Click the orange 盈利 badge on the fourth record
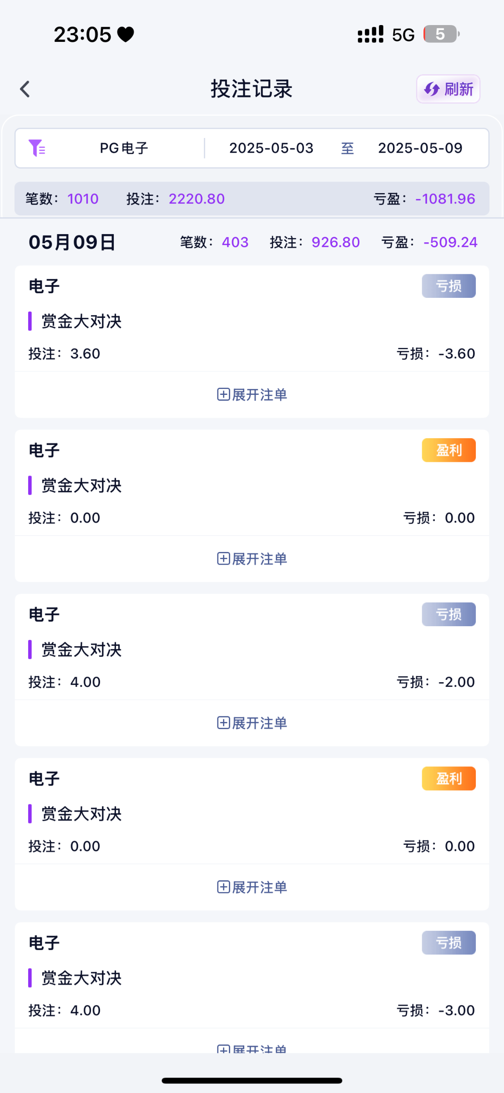The width and height of the screenshot is (504, 1093). [449, 779]
